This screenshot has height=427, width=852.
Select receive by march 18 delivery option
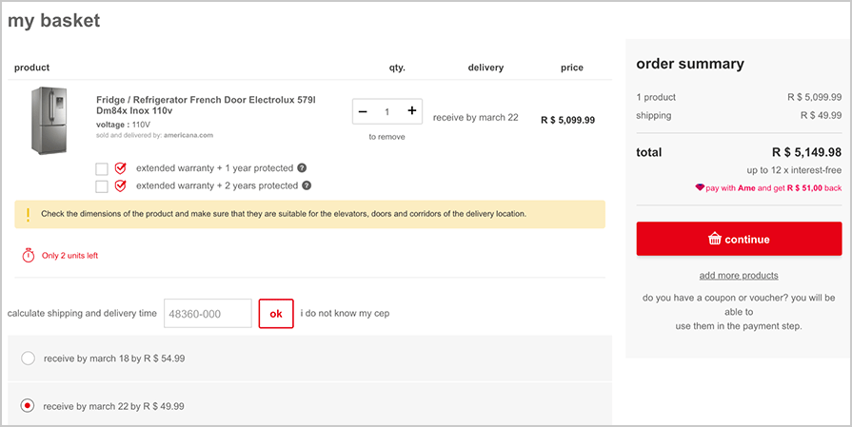tap(28, 359)
